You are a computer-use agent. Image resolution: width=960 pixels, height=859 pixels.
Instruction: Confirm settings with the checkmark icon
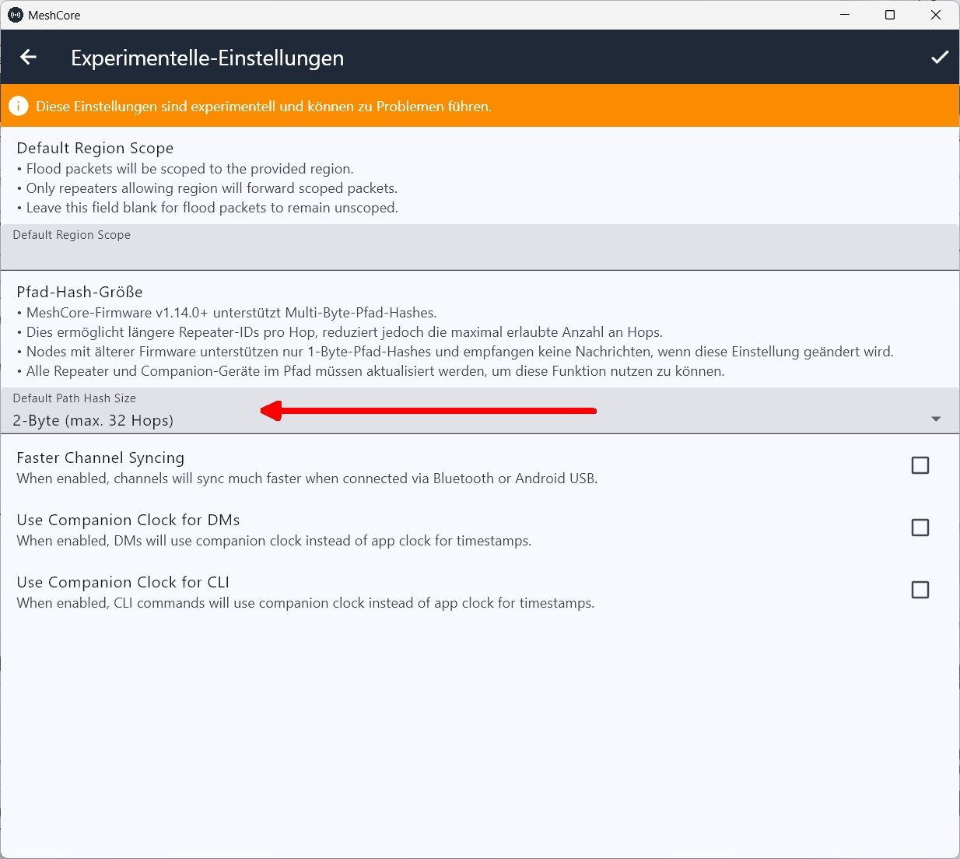tap(940, 58)
